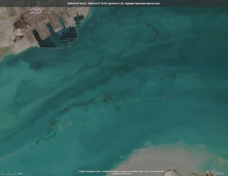Click the 1 km scale bar

coord(8,173)
